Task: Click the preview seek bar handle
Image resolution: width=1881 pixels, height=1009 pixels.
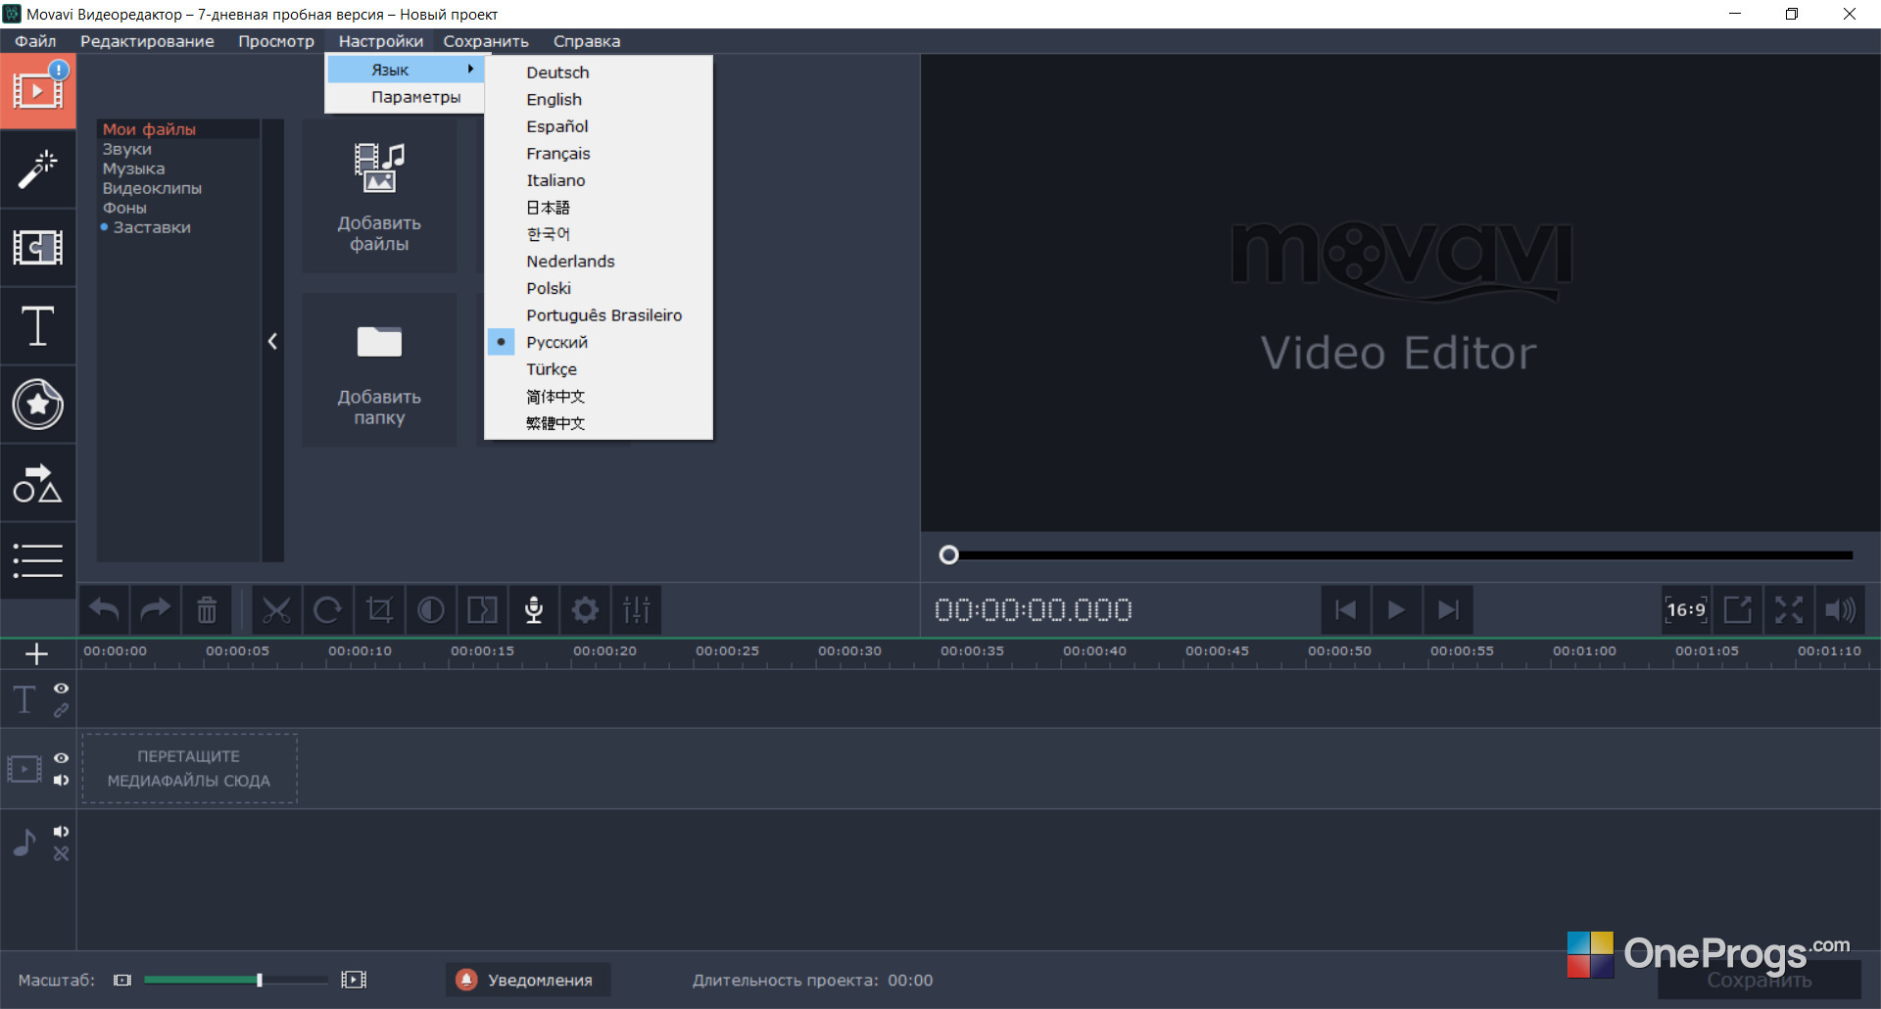Action: [x=948, y=555]
